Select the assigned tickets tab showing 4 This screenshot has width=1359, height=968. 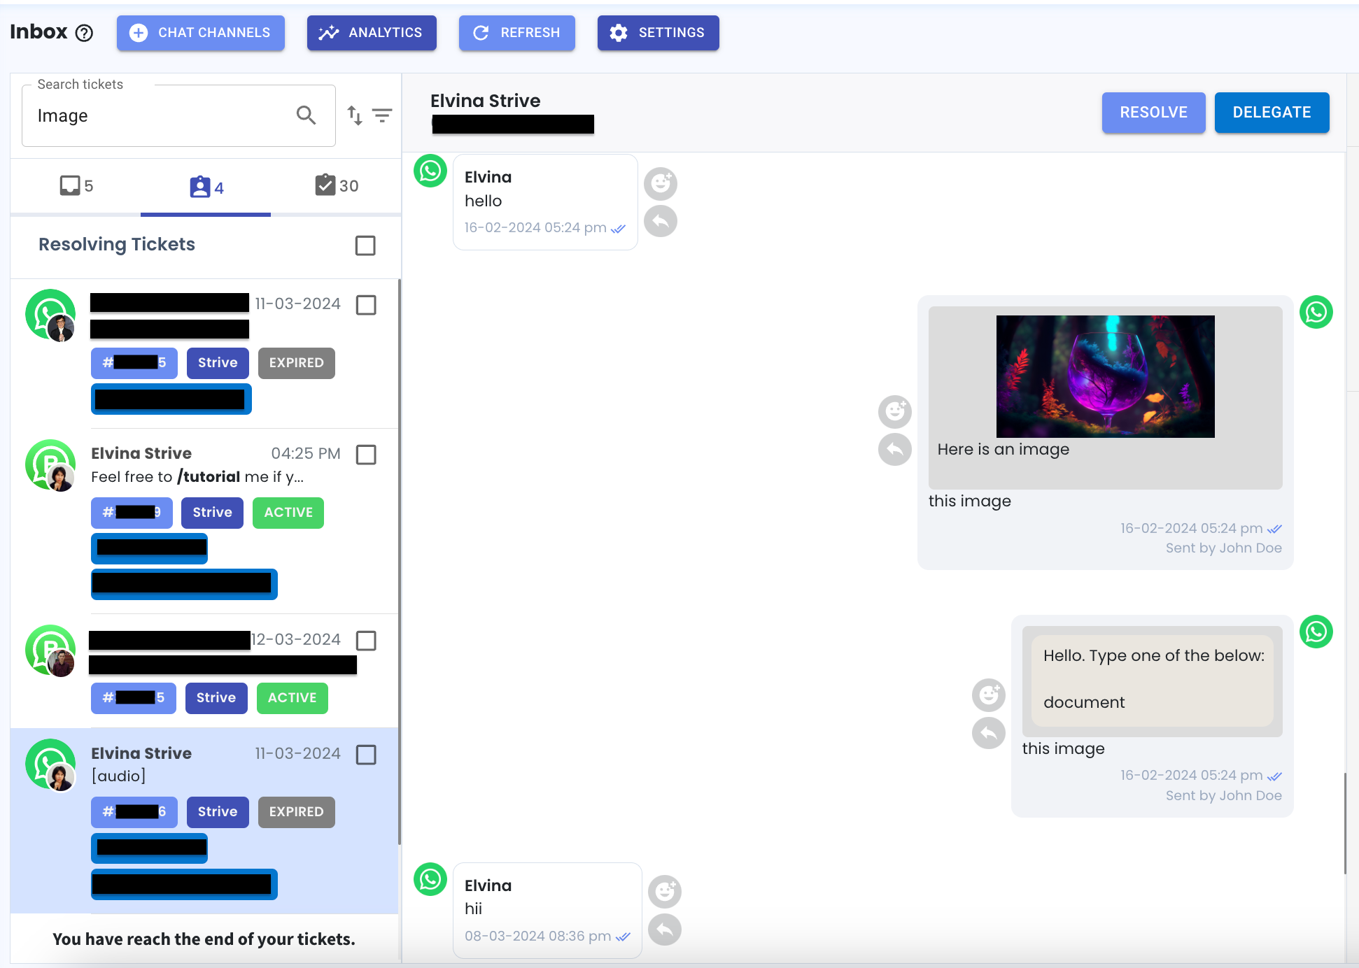pos(206,187)
